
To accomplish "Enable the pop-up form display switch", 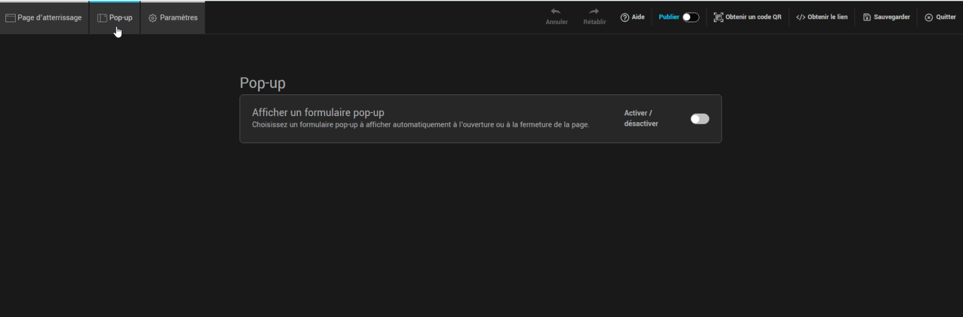I will (x=699, y=119).
